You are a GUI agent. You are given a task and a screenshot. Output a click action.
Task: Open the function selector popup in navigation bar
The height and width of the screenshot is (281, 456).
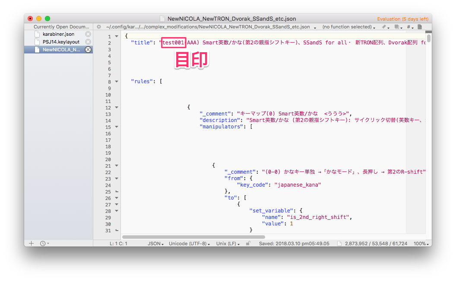349,27
